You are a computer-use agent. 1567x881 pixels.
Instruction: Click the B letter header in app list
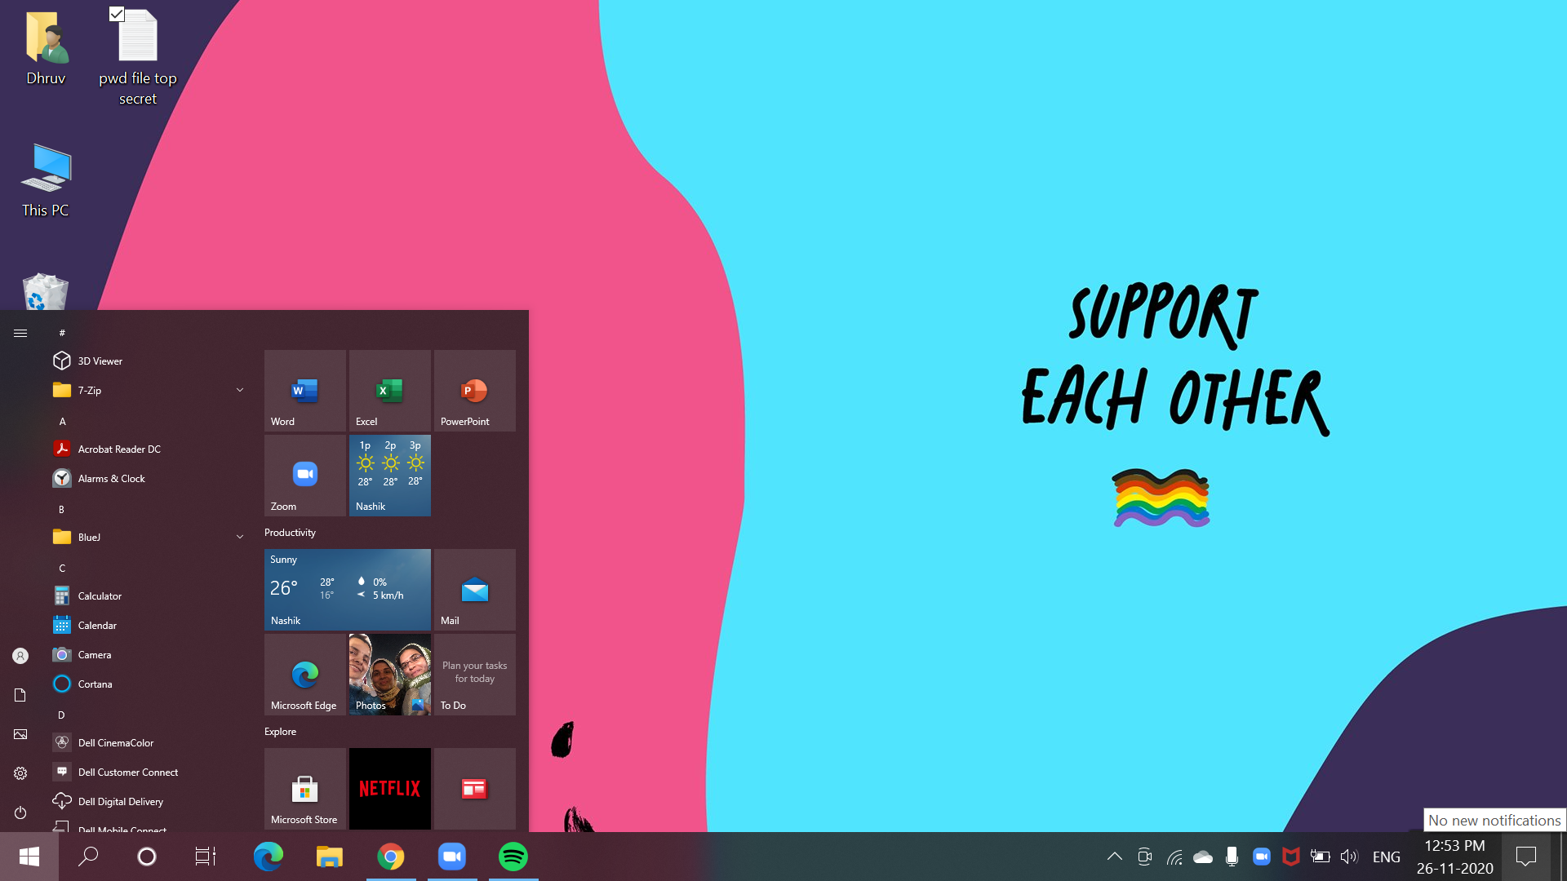point(62,509)
